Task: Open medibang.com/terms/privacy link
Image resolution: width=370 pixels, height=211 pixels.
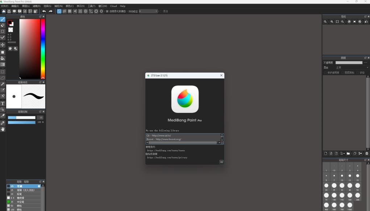Action: pyautogui.click(x=167, y=157)
